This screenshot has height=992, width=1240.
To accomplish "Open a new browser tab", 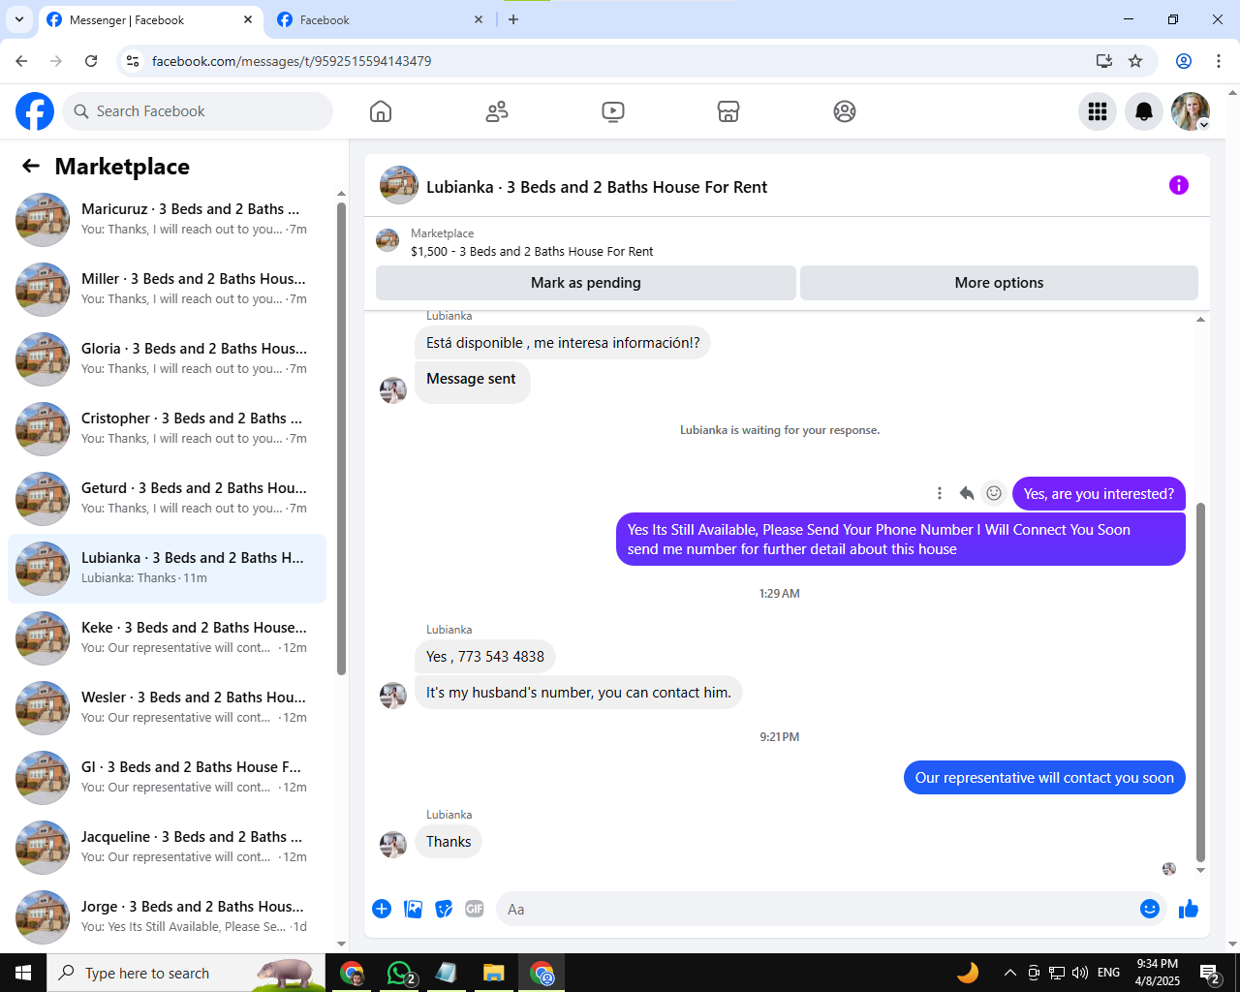I will [513, 19].
